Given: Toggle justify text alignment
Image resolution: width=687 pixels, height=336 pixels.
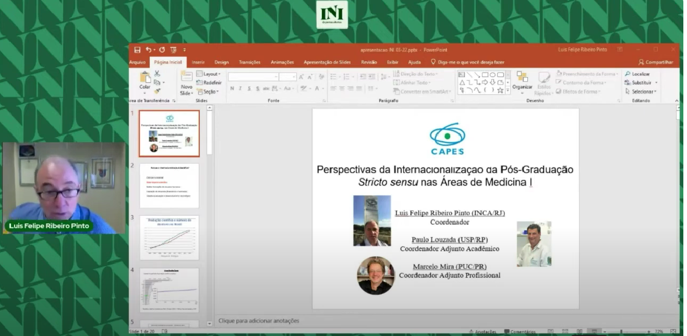Looking at the screenshot, I should pos(358,89).
